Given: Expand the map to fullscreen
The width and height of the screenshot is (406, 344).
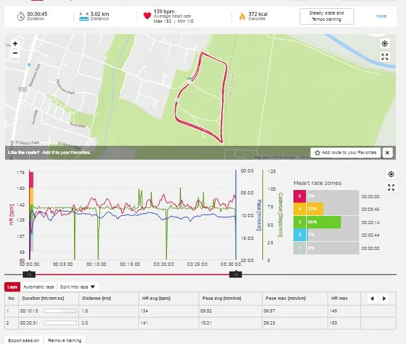Looking at the screenshot, I should pos(384,57).
